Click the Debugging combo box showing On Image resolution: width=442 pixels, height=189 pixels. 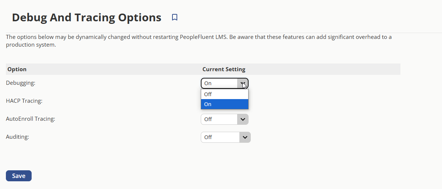[225, 83]
